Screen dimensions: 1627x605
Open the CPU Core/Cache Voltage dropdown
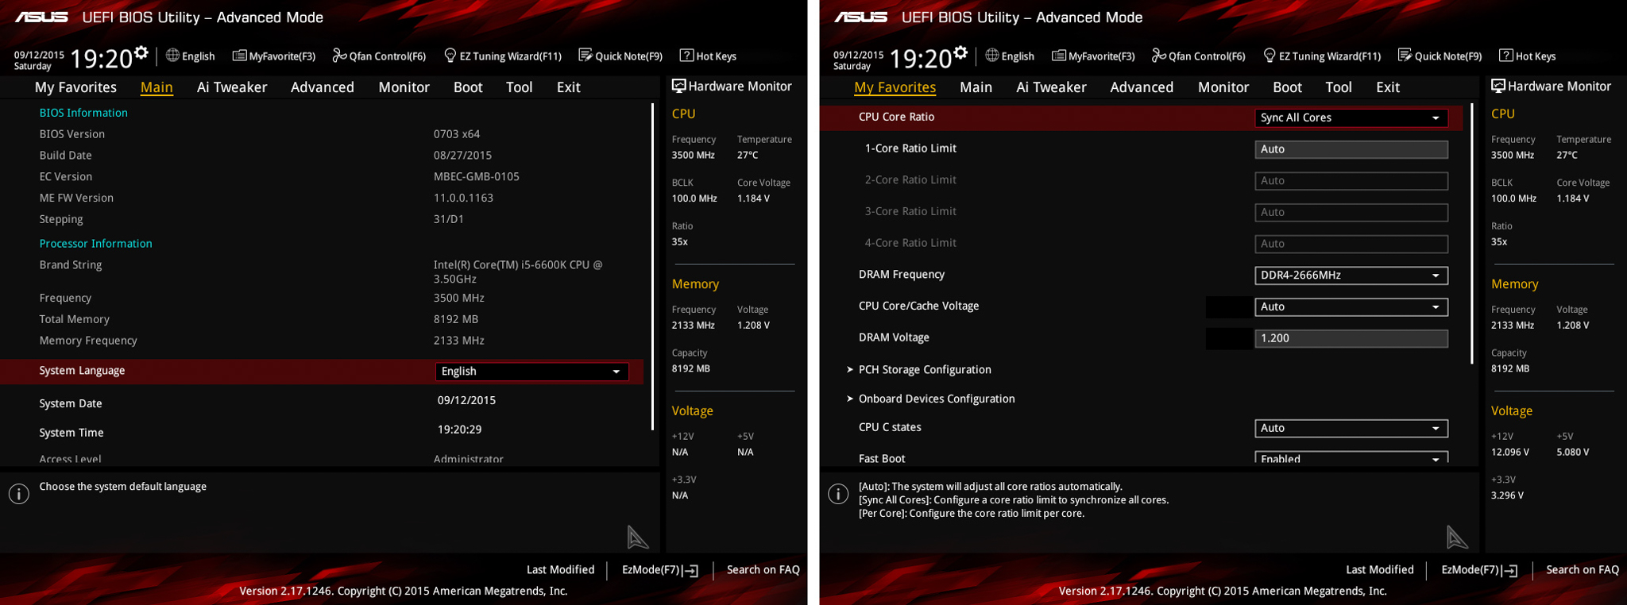[1351, 306]
